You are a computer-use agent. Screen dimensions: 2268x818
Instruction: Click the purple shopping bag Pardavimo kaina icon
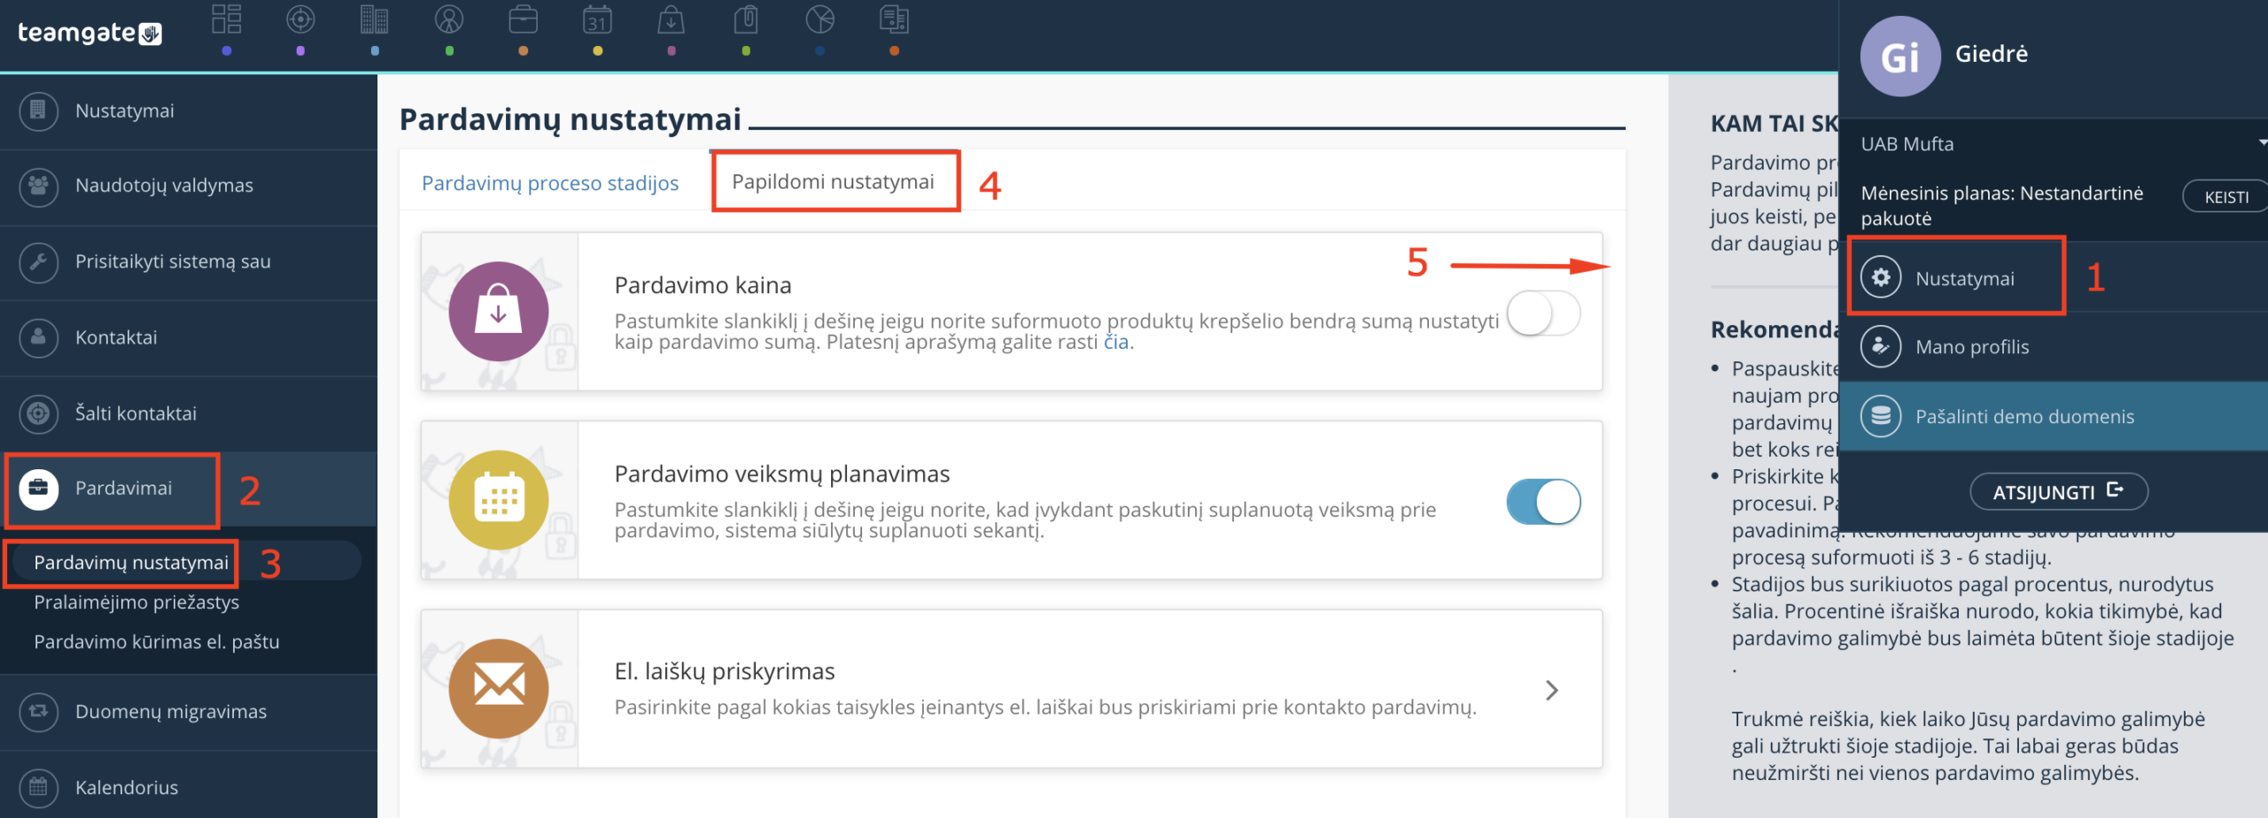[x=499, y=312]
